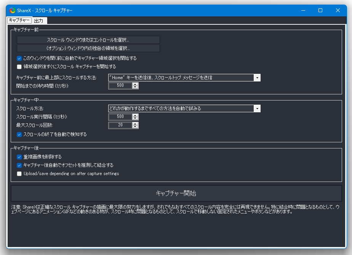Decrease 最大スクロール回数 with down arrow
The height and width of the screenshot is (255, 352).
(135, 126)
